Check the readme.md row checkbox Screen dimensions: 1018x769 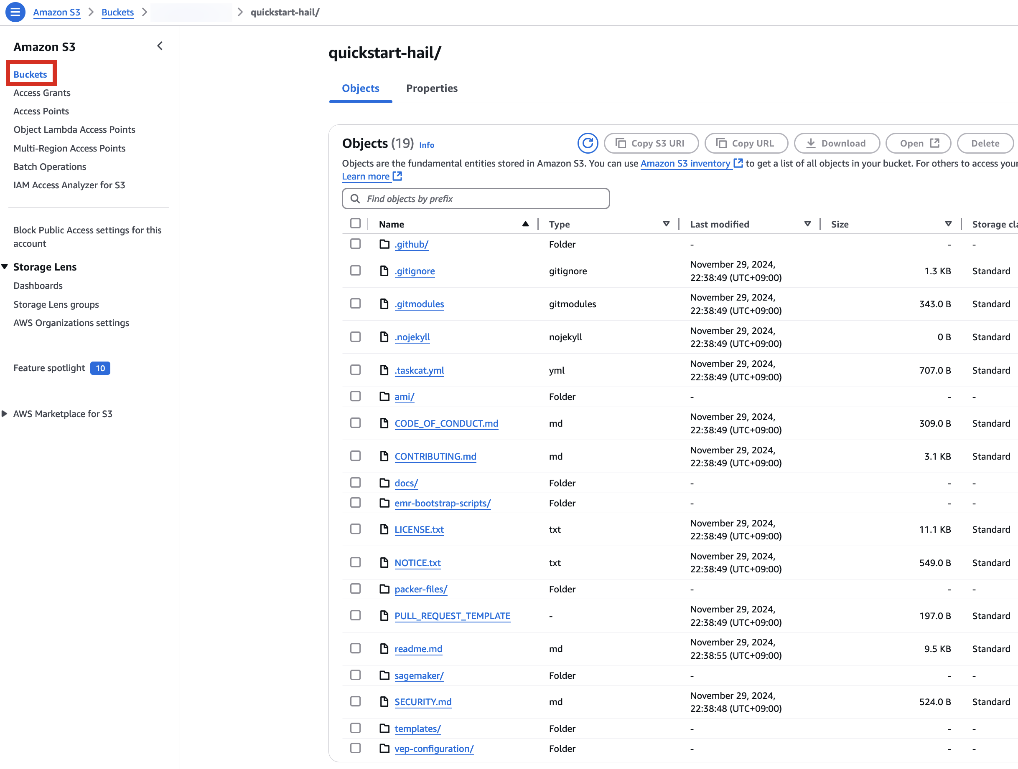(x=355, y=648)
